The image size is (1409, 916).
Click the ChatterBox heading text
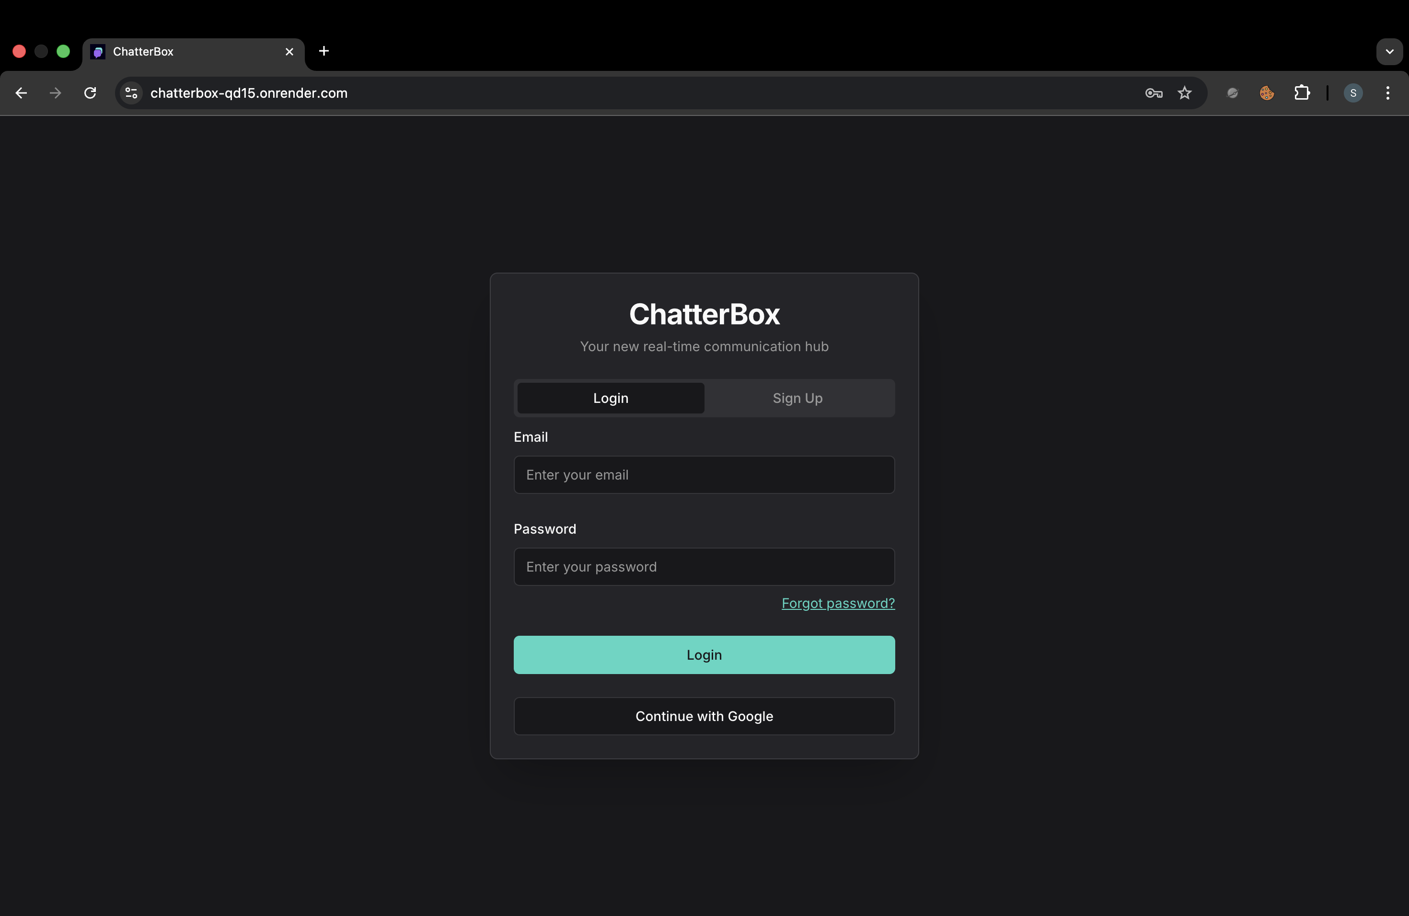click(704, 314)
